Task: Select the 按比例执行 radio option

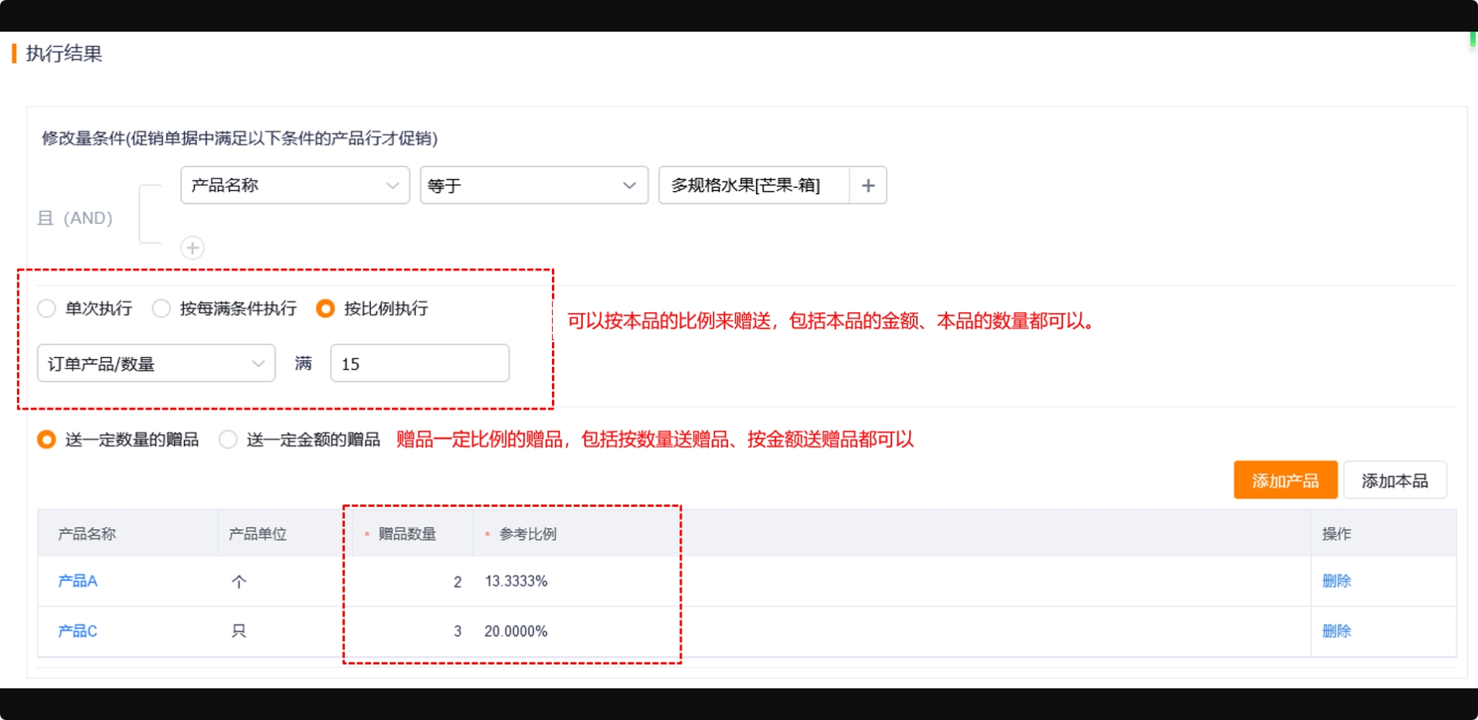Action: (x=325, y=309)
